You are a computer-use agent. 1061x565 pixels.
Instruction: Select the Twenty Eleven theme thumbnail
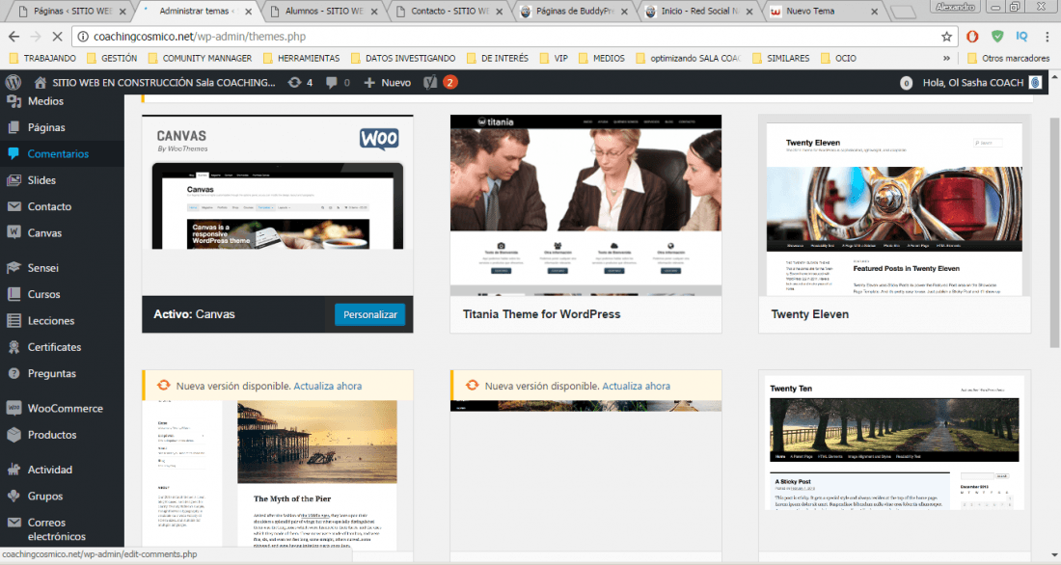pos(894,205)
